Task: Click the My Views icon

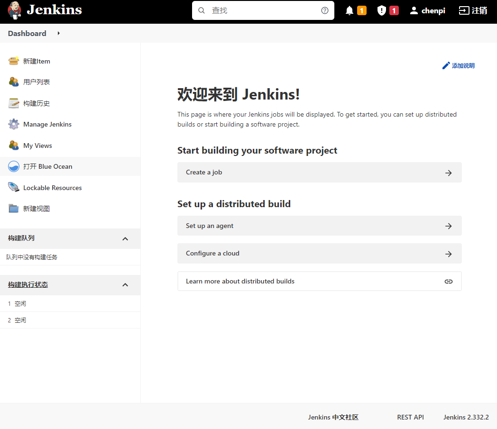Action: click(x=14, y=145)
